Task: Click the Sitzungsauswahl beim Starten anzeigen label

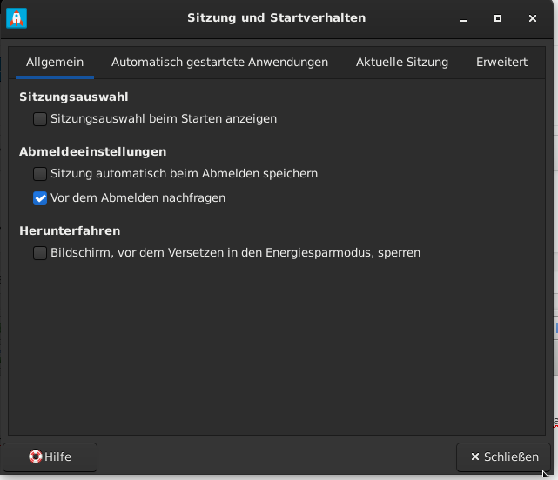Action: 164,119
